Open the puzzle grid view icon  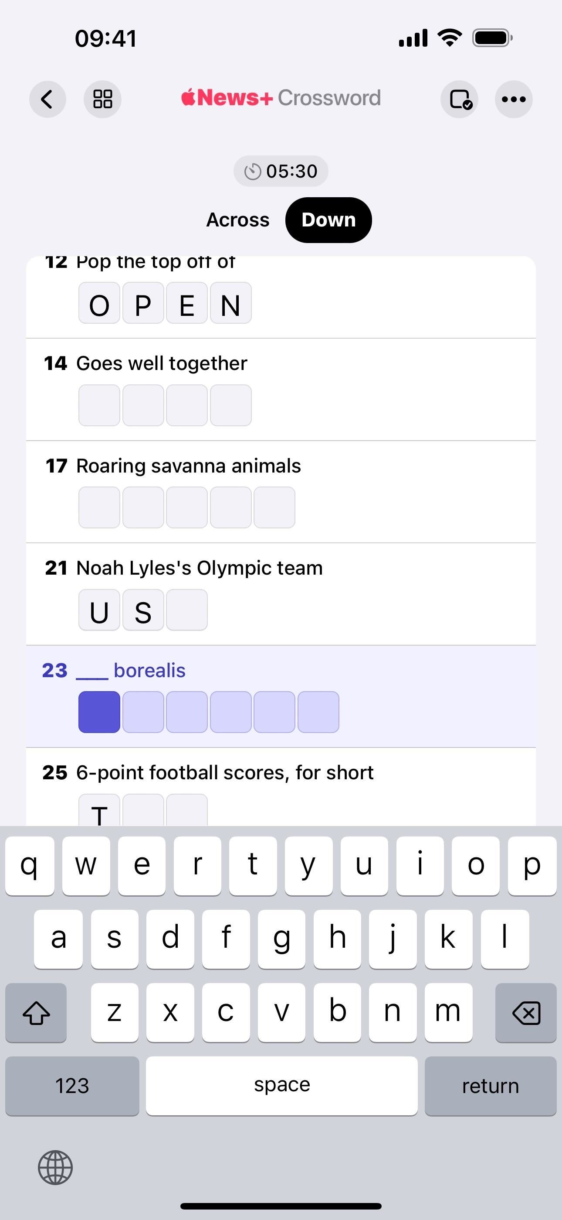click(103, 99)
